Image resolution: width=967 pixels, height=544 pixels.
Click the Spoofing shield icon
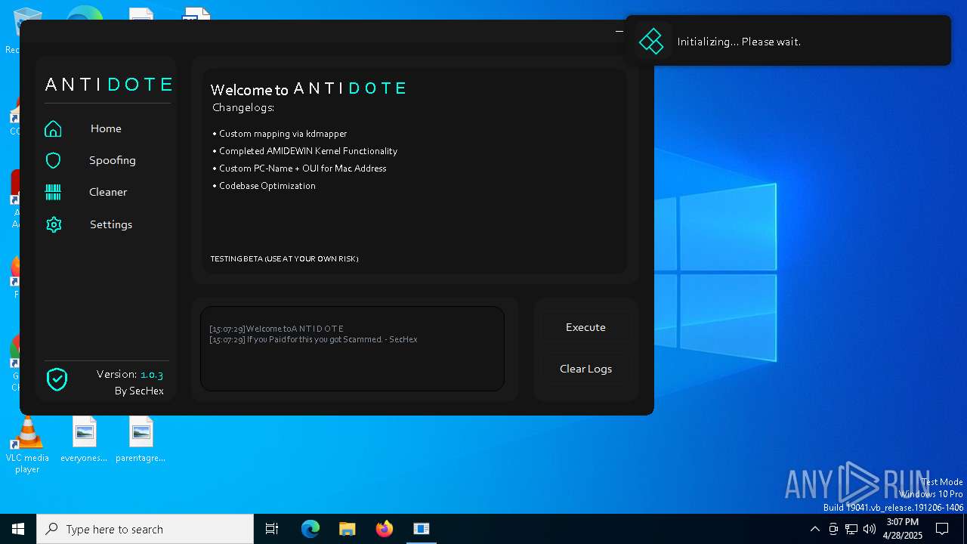(53, 160)
